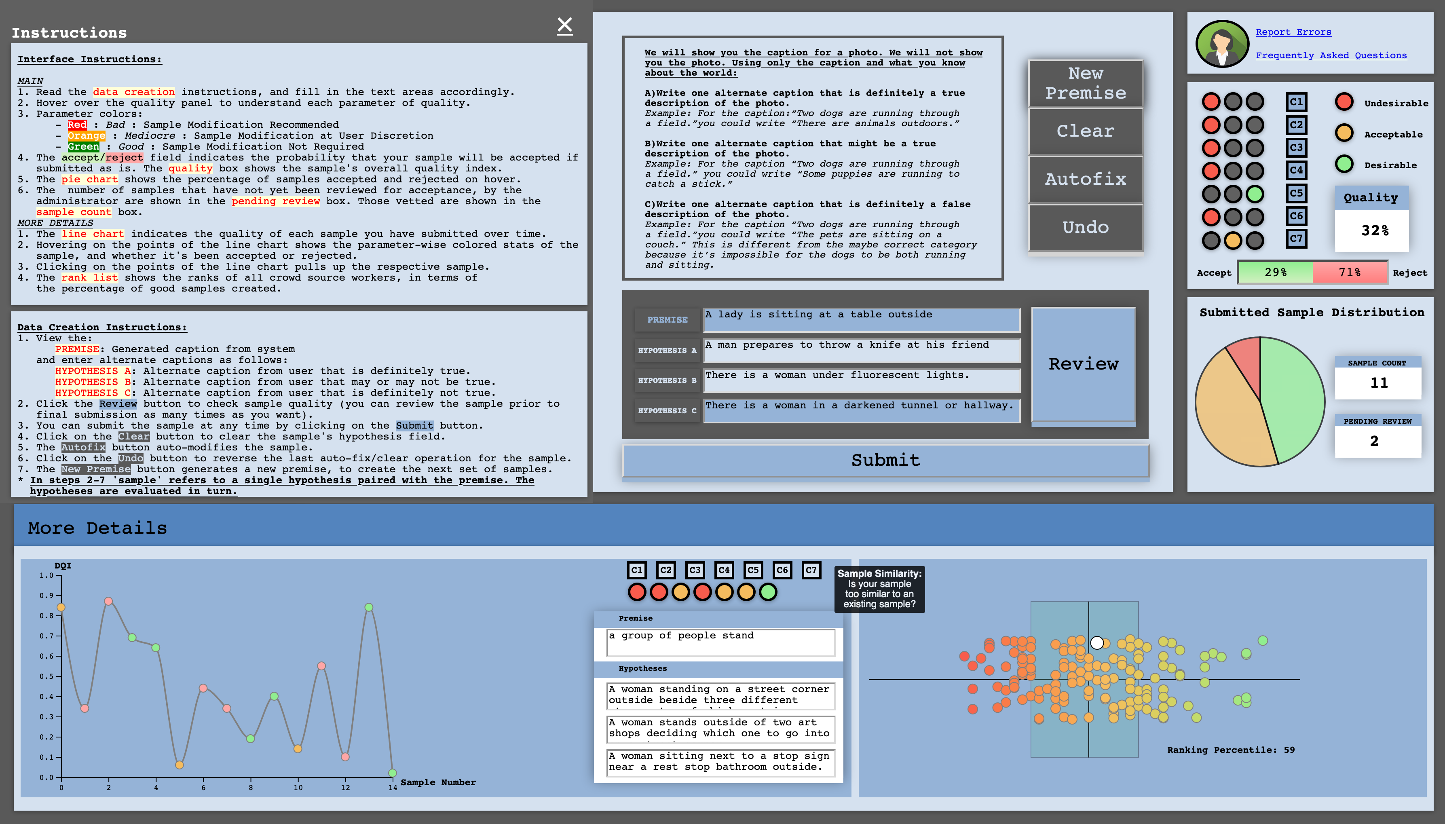Click the C7 parameter box in quality panel

(1296, 238)
